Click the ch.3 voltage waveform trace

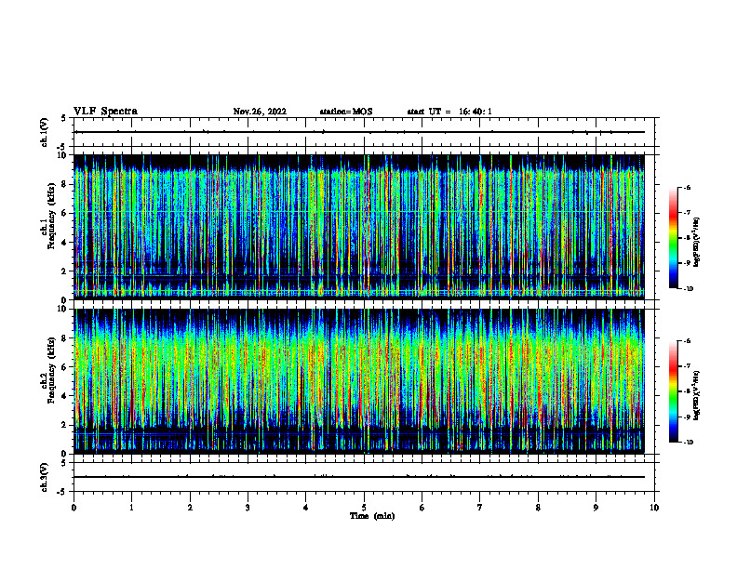[x=359, y=477]
